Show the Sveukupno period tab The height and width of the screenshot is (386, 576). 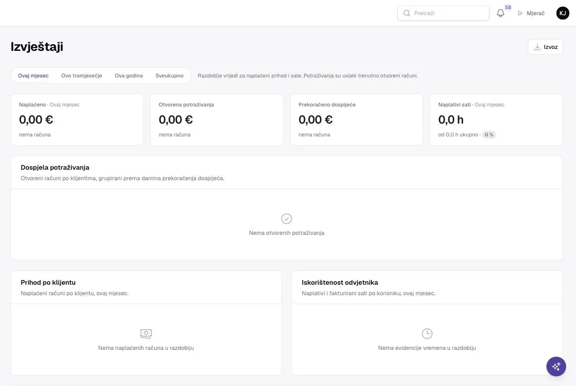tap(169, 76)
